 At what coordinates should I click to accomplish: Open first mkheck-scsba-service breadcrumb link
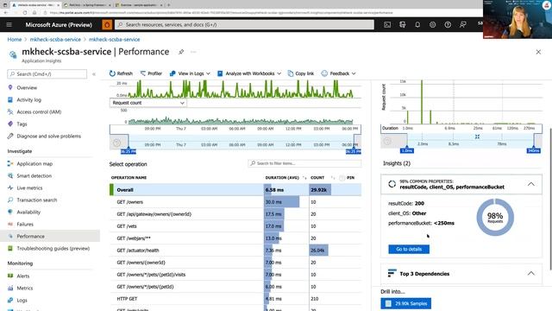(x=55, y=40)
